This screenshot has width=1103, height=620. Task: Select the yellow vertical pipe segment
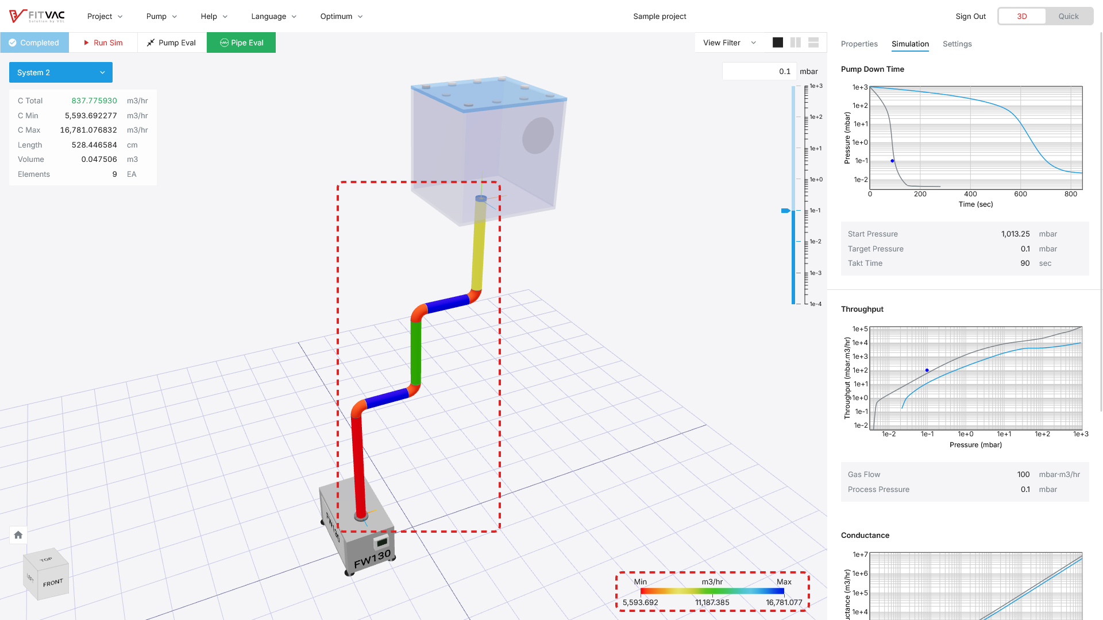click(479, 246)
